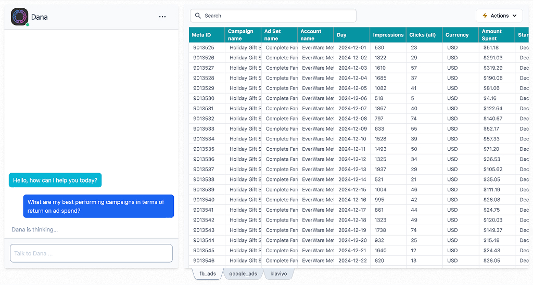533x285 pixels.
Task: Click the Day cell 2024-12-01
Action: (x=352, y=47)
